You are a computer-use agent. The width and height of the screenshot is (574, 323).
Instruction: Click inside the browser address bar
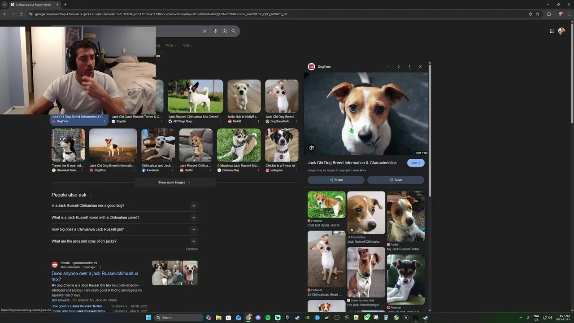(278, 14)
